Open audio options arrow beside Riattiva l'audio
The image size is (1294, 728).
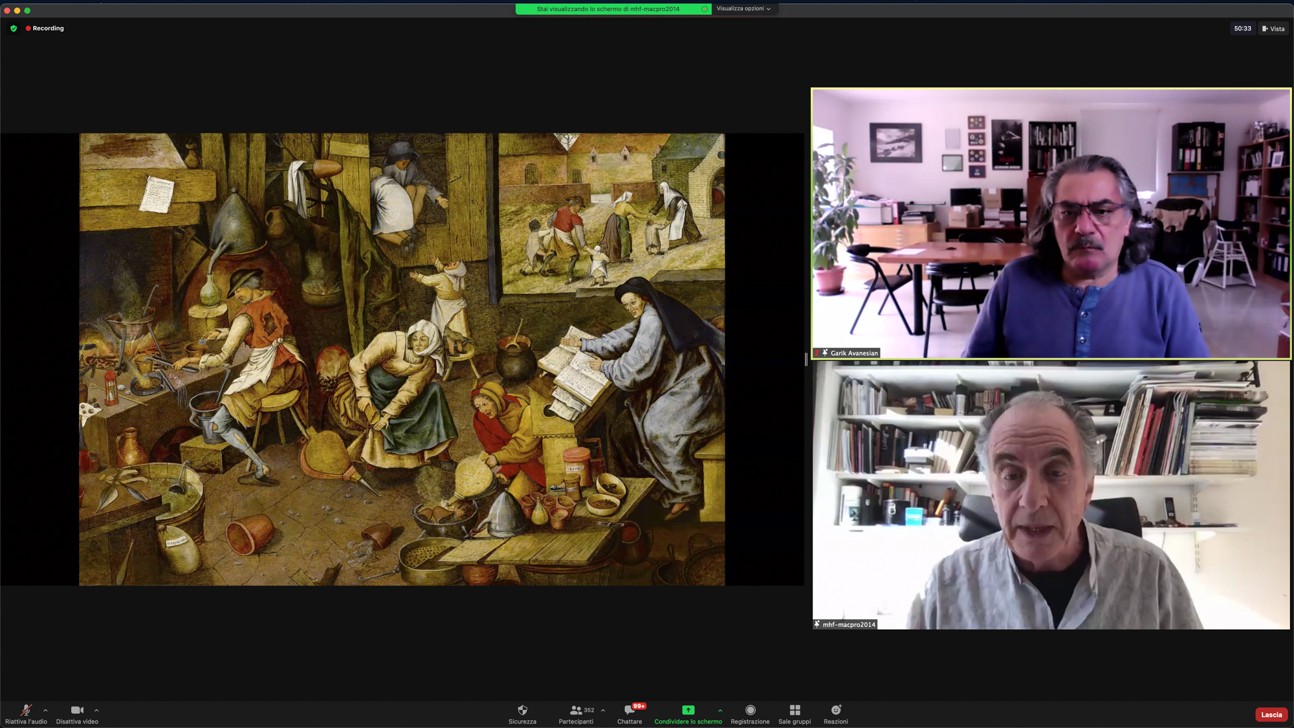tap(45, 711)
